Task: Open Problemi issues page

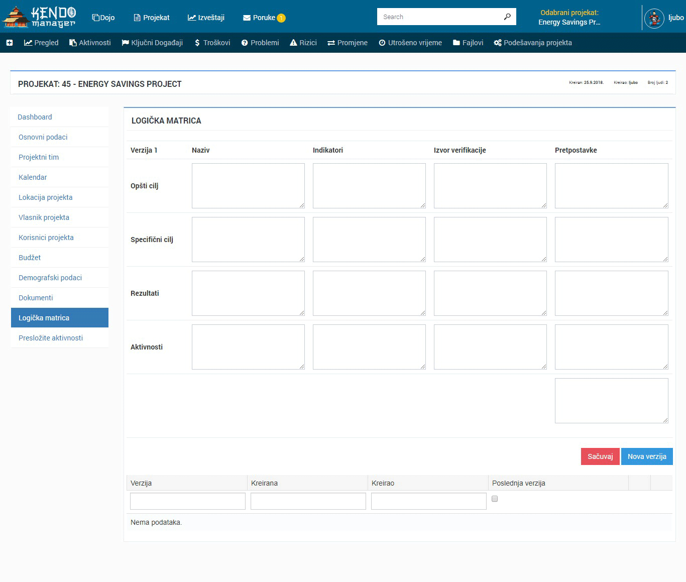Action: tap(260, 43)
